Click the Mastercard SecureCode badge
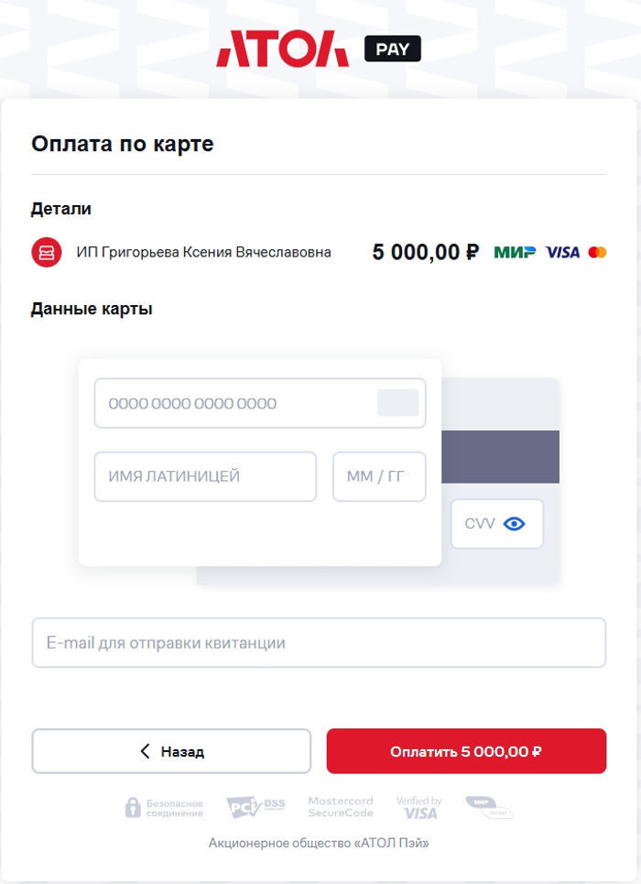This screenshot has height=884, width=641. 341,807
